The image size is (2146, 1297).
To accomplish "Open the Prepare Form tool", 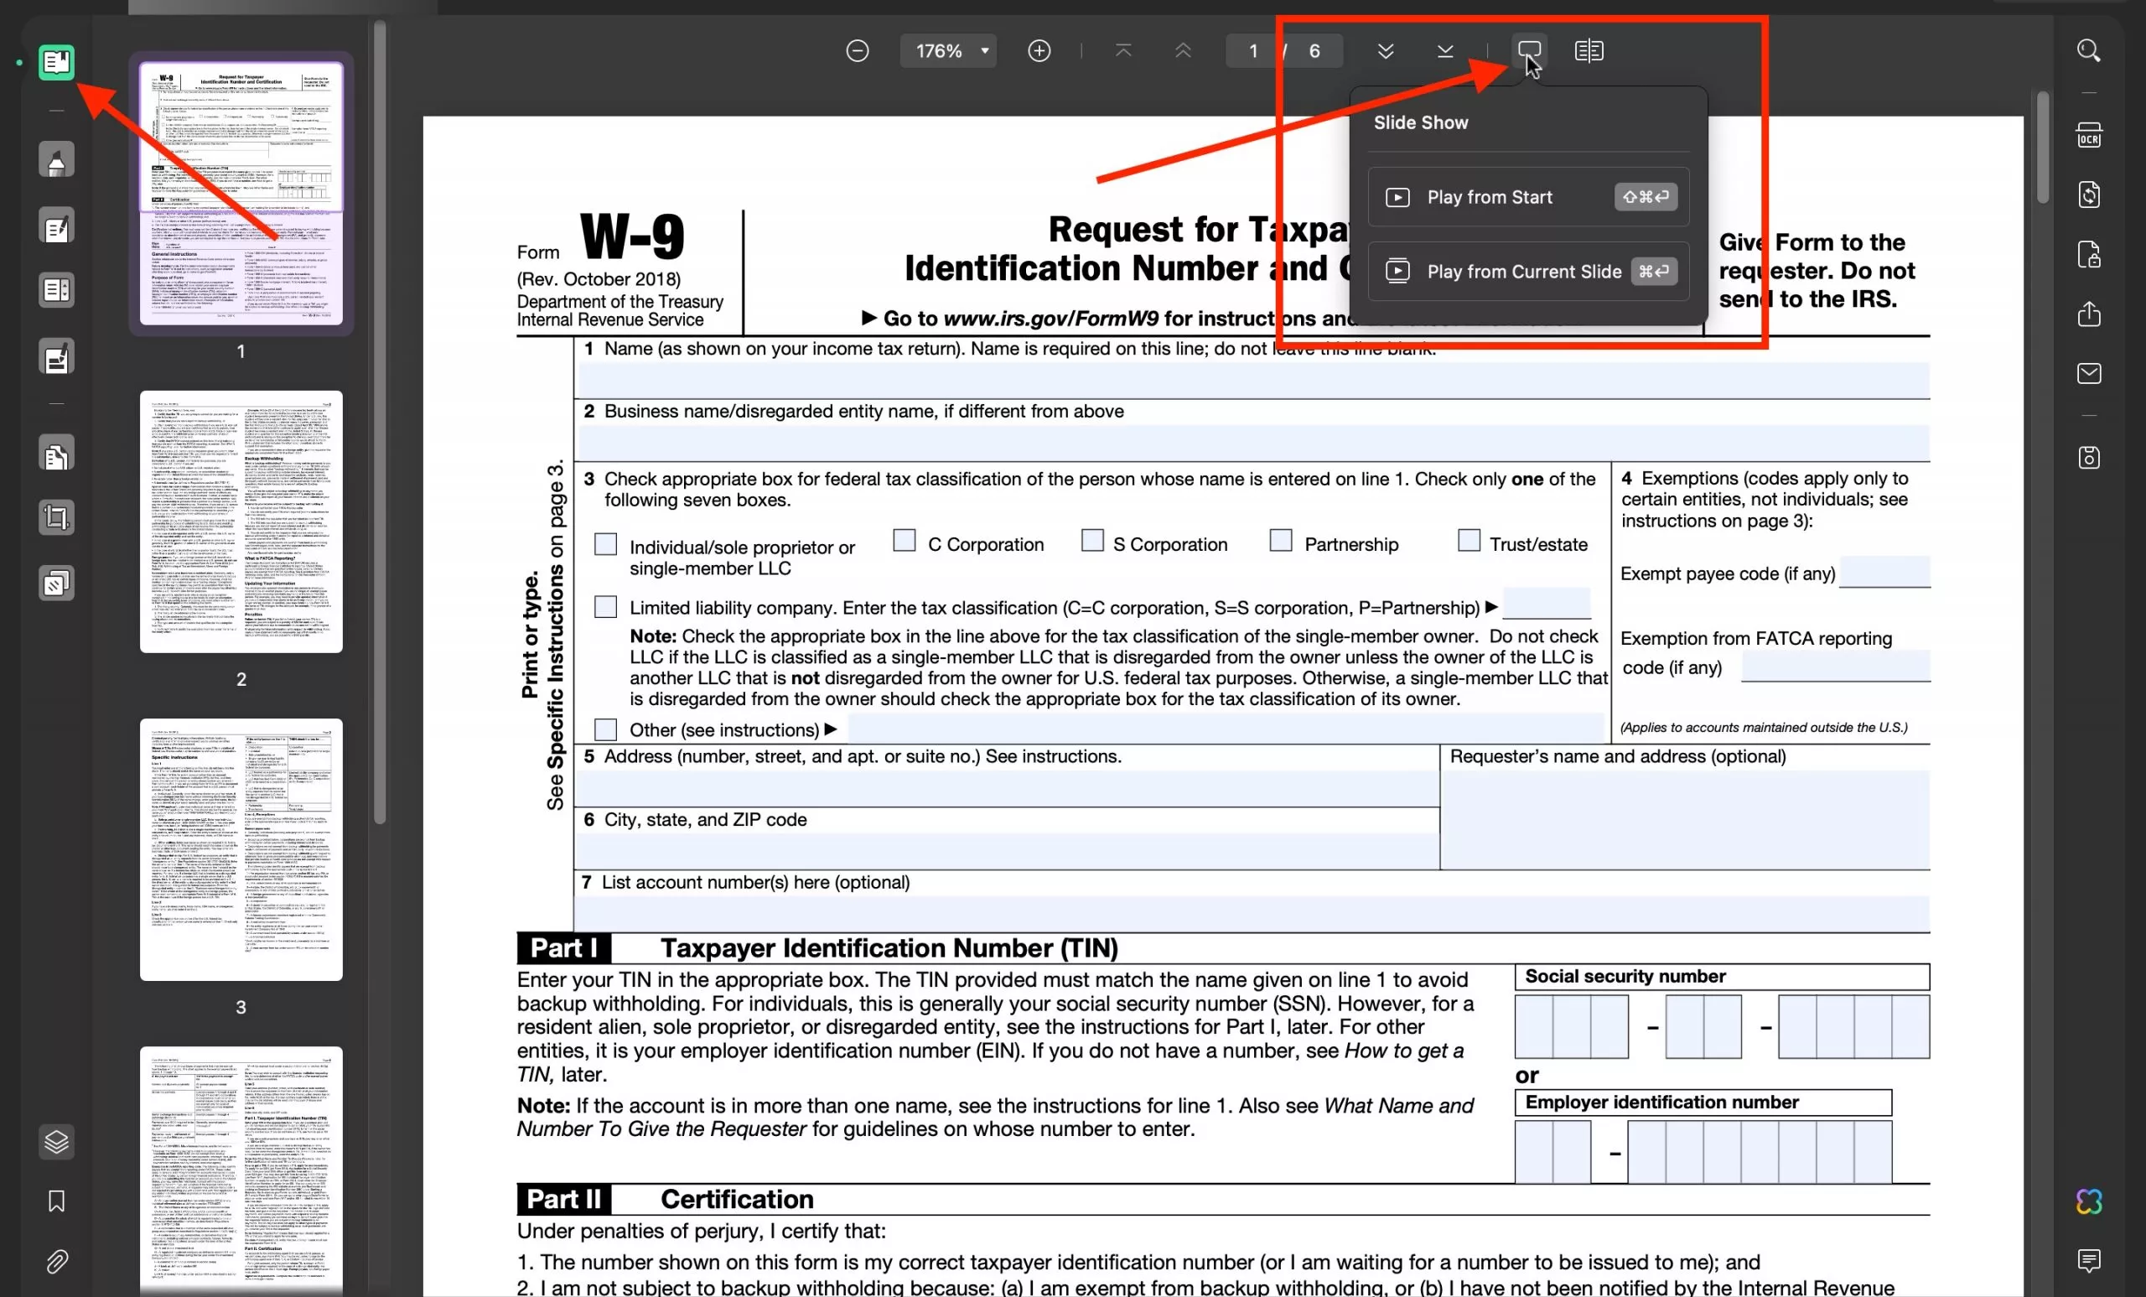I will point(57,290).
